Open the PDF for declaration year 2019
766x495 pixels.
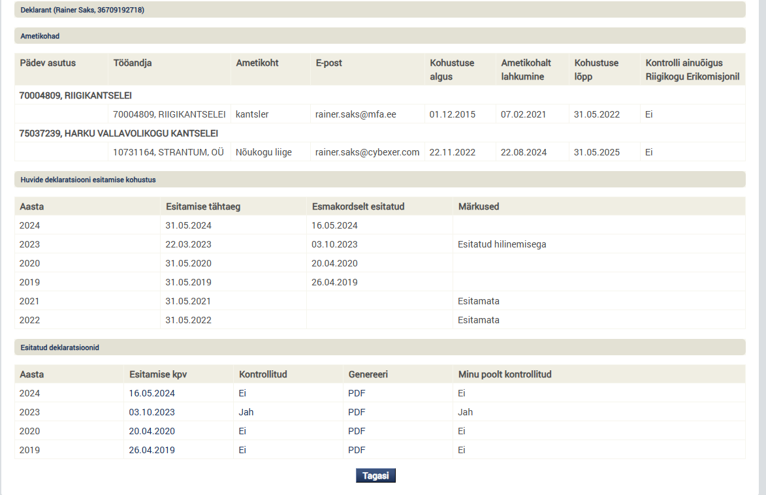[357, 451]
